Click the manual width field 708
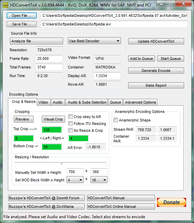The height and width of the screenshot is (223, 194). 75,172
